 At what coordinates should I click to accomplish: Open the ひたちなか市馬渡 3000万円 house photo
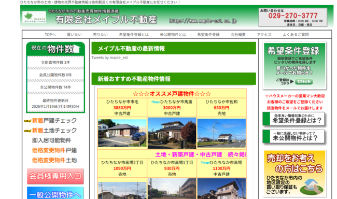[172, 133]
